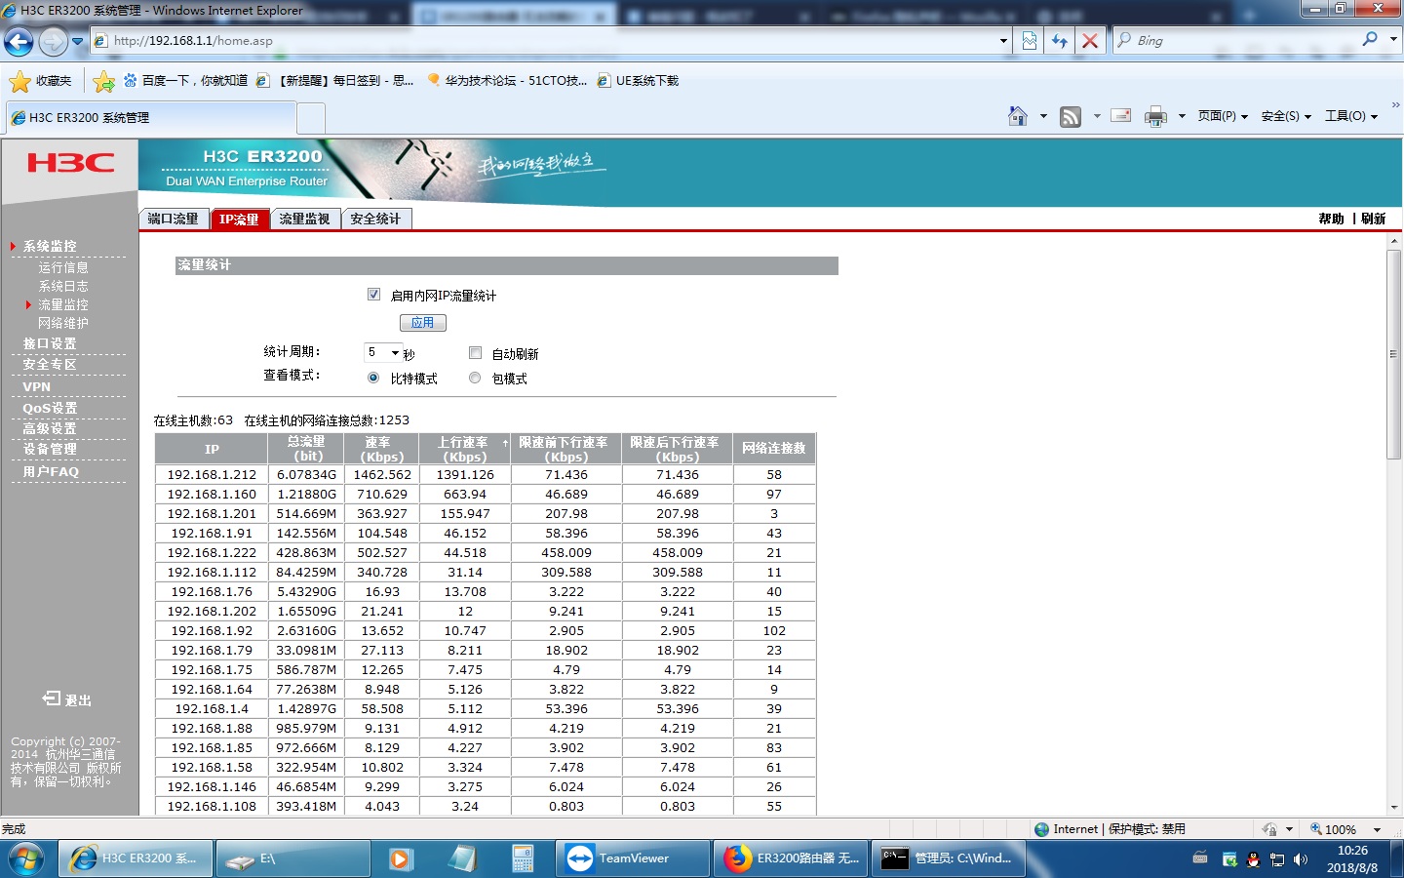Open the 页面(P) menu
Screen dimensions: 1404x878
point(1223,116)
